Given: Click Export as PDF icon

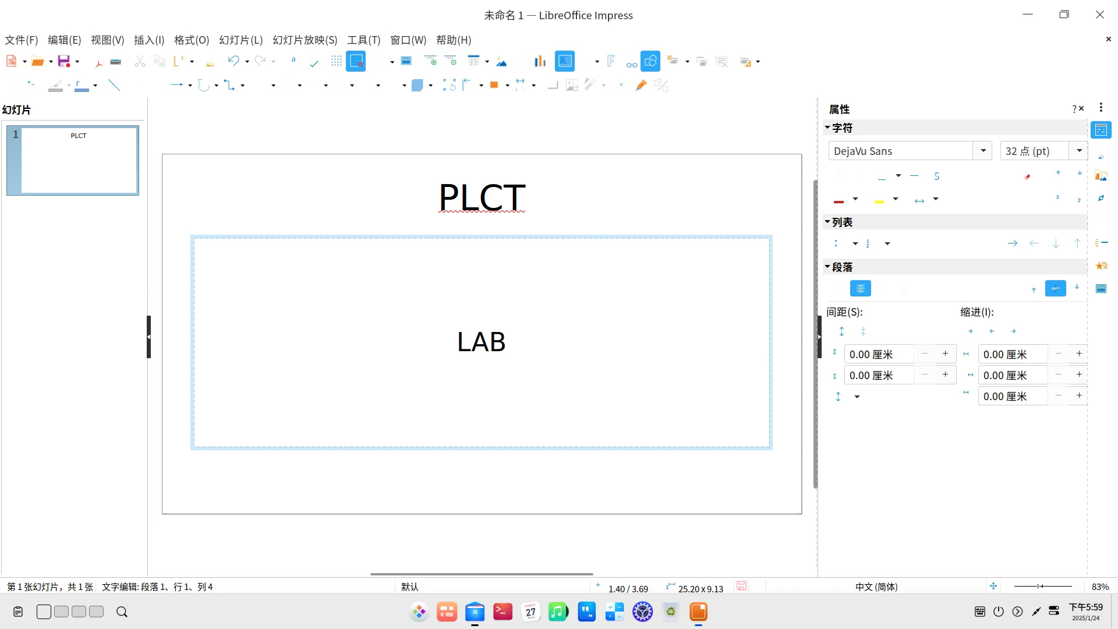Looking at the screenshot, I should point(98,62).
